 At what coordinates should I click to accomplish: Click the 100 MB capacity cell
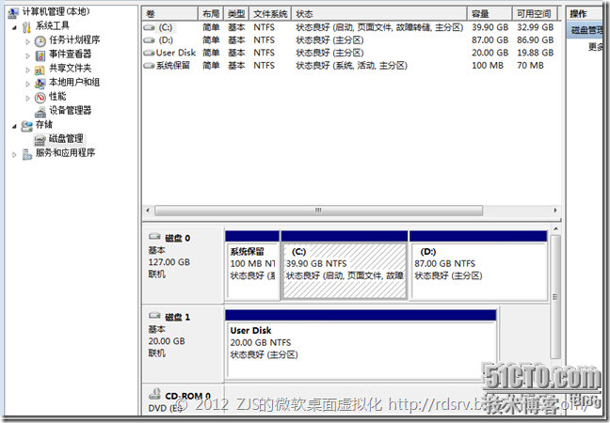point(488,66)
